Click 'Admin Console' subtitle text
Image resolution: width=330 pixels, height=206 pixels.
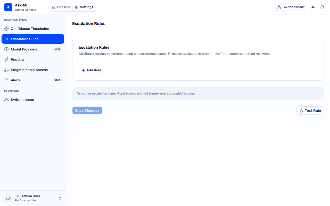(x=26, y=10)
